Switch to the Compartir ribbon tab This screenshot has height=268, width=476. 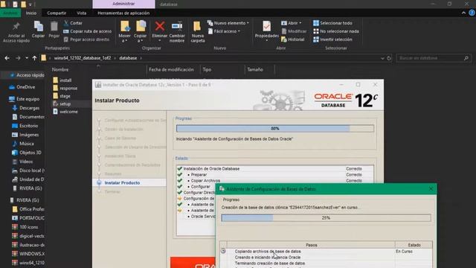click(57, 13)
